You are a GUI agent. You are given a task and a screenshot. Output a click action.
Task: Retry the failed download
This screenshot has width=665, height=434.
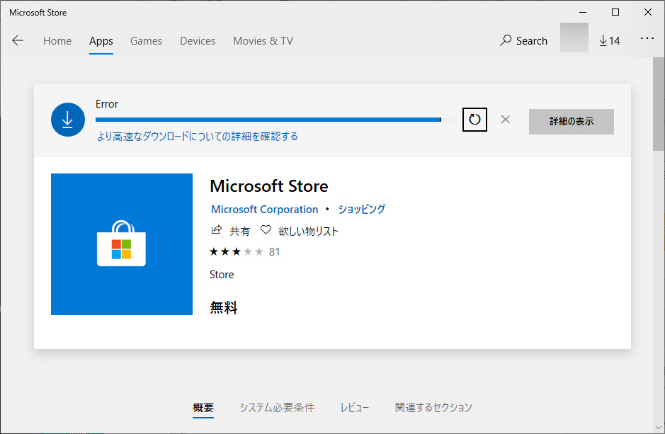[x=474, y=120]
